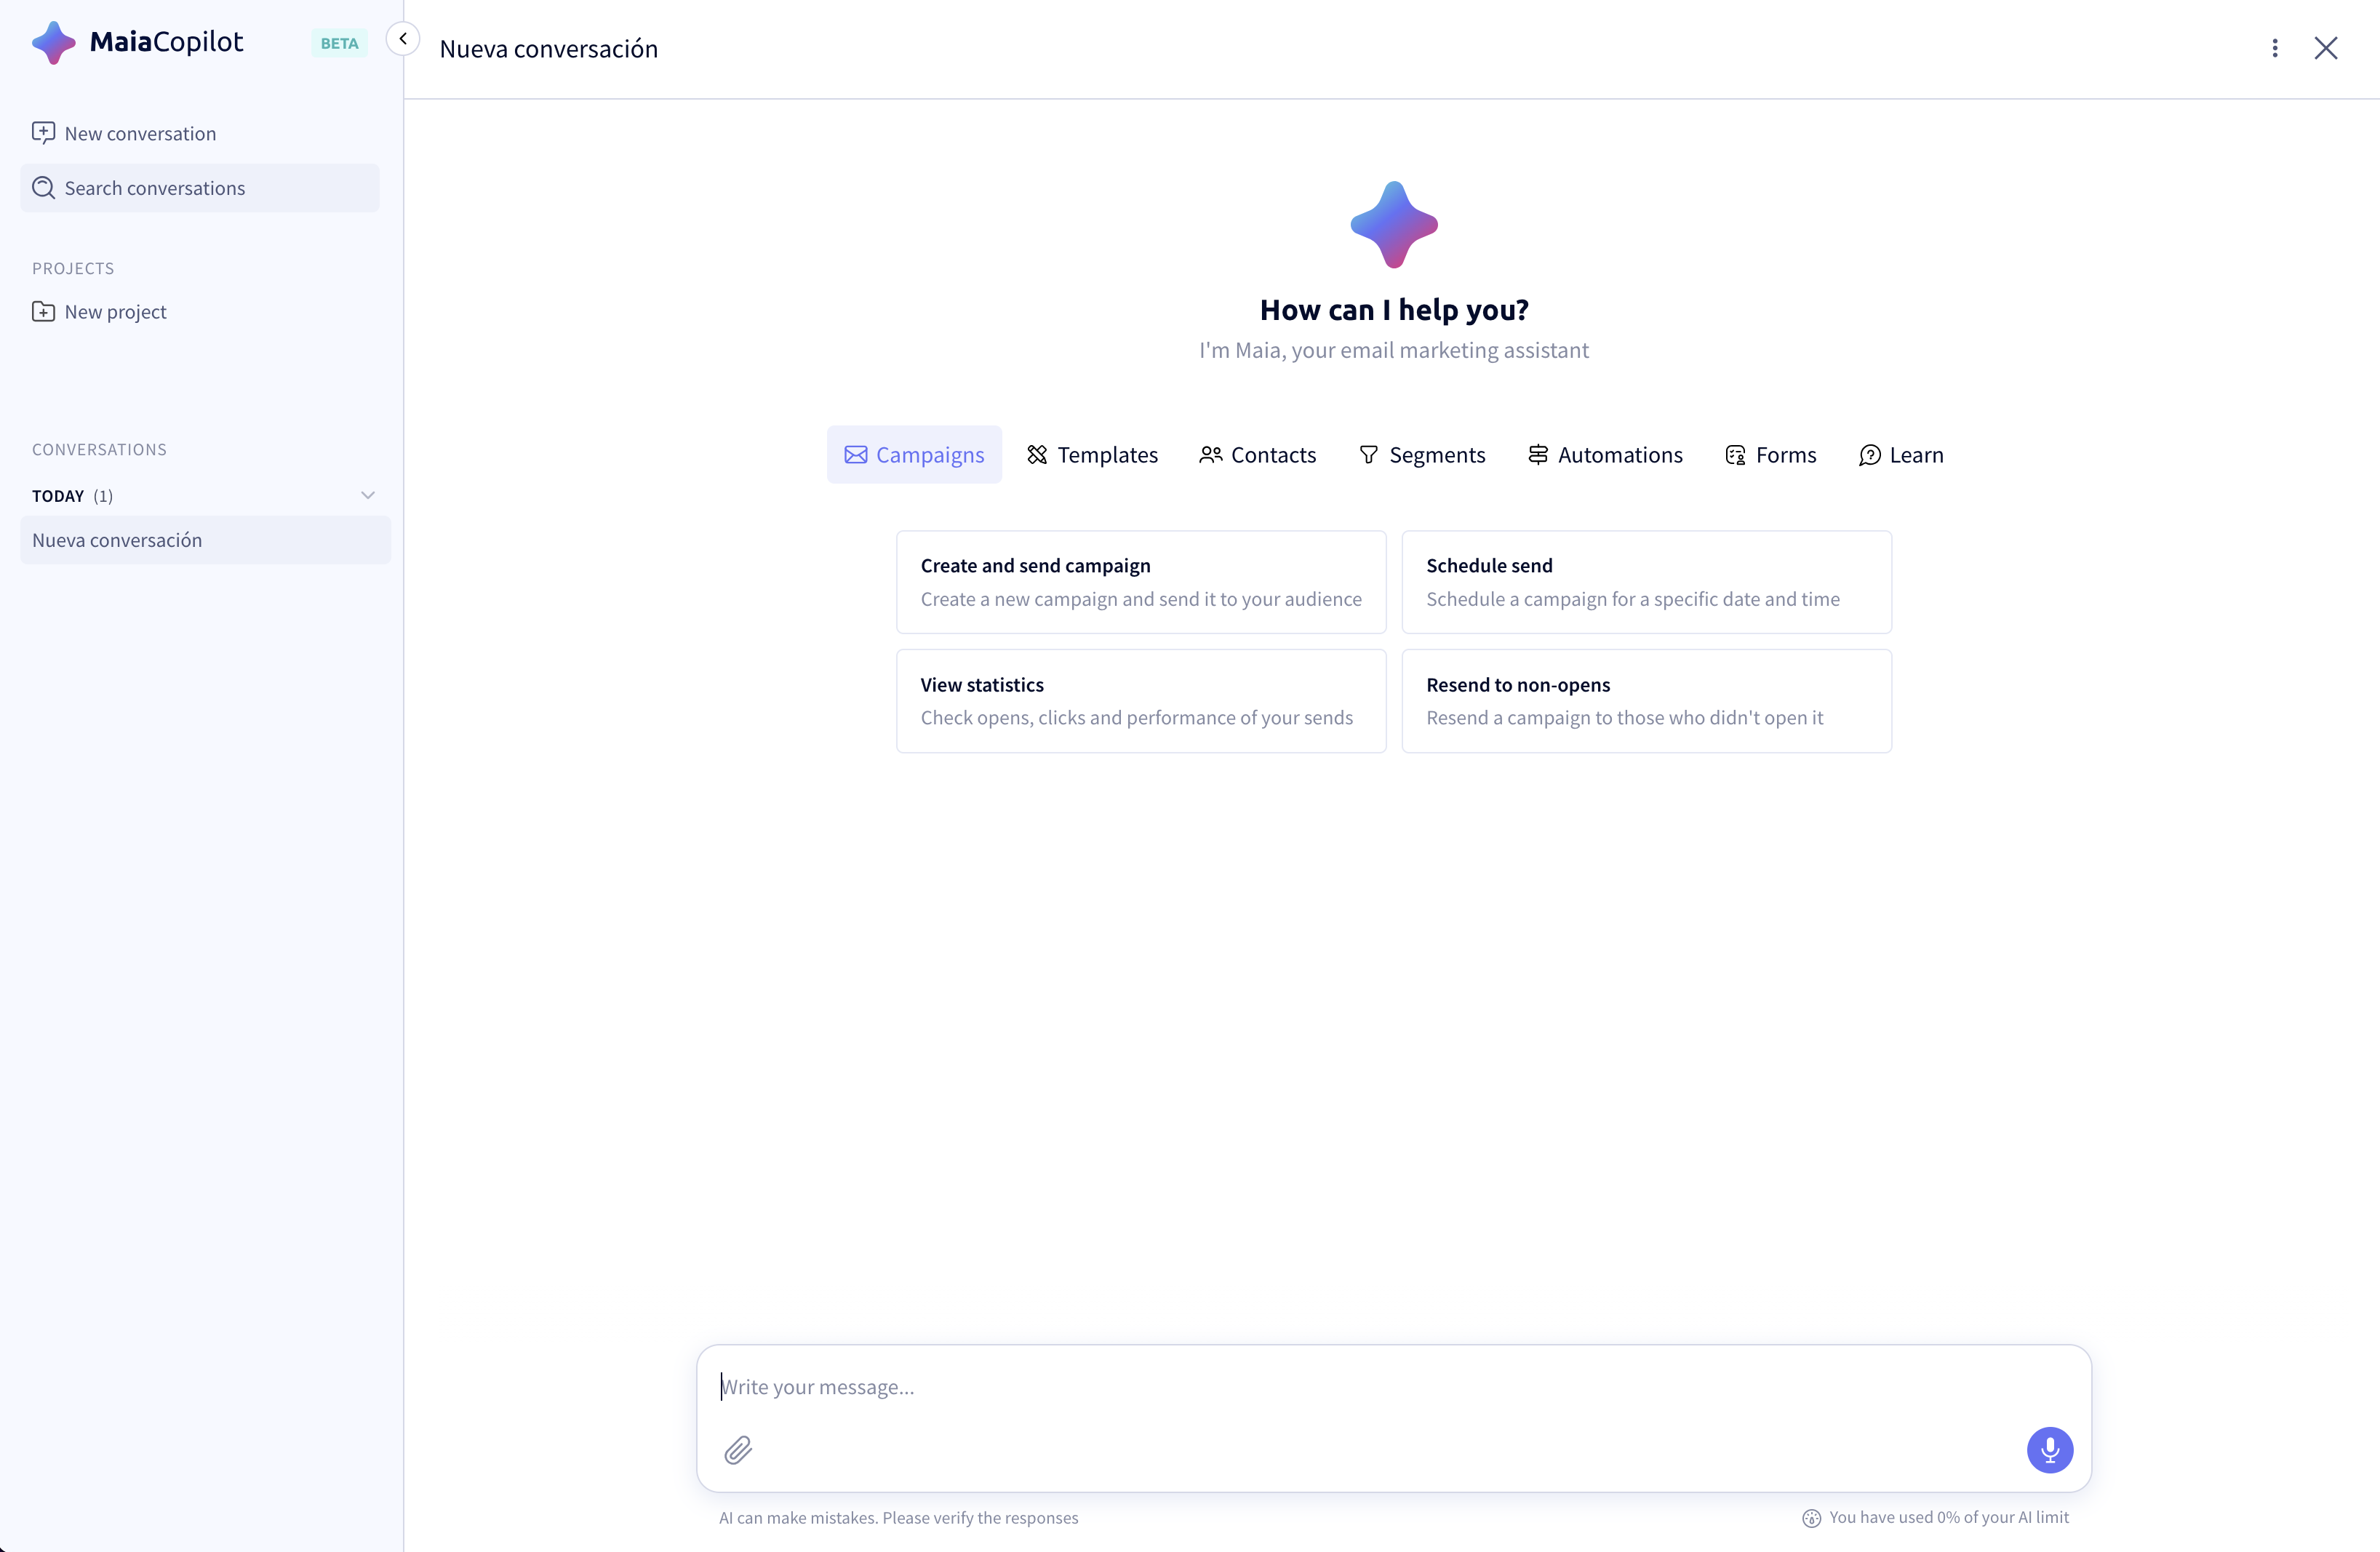The height and width of the screenshot is (1552, 2380).
Task: Focus the Search conversations field
Action: click(x=200, y=188)
